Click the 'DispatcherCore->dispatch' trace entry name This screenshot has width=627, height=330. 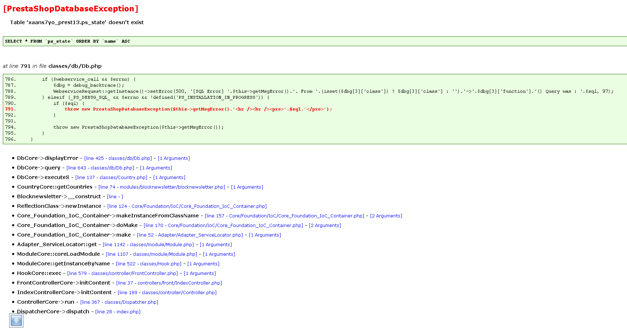[x=53, y=312]
